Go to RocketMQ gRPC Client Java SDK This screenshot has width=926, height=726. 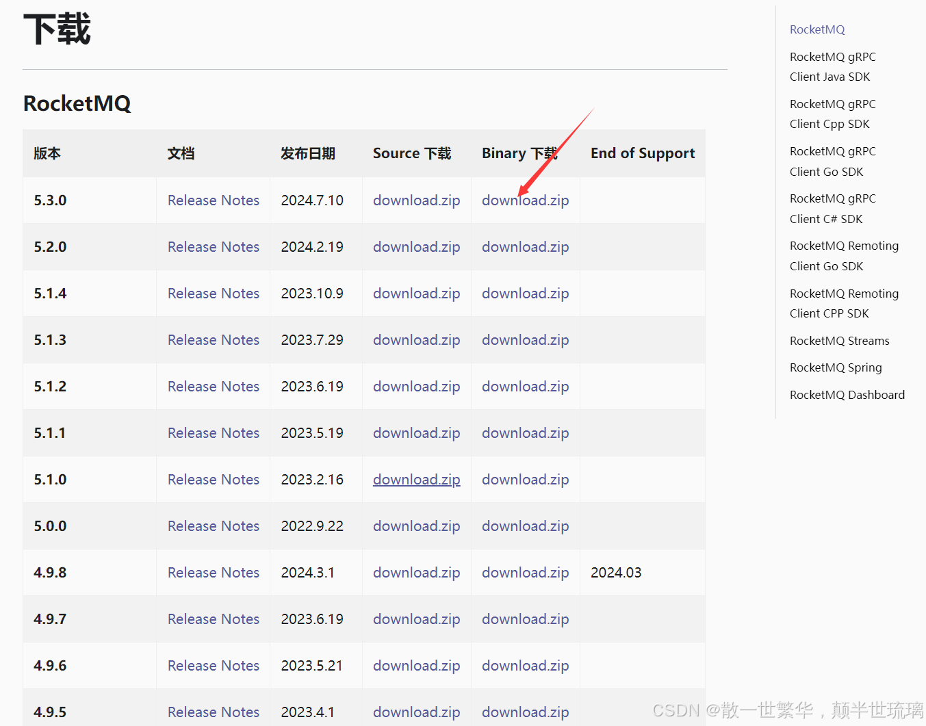[x=832, y=67]
